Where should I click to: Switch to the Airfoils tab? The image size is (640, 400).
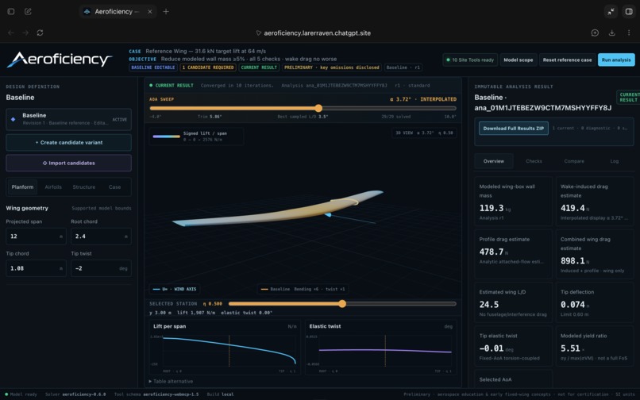[x=53, y=187]
